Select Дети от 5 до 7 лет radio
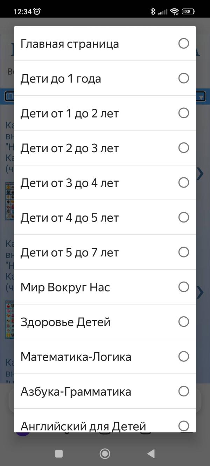Image resolution: width=210 pixels, height=466 pixels. tap(183, 252)
